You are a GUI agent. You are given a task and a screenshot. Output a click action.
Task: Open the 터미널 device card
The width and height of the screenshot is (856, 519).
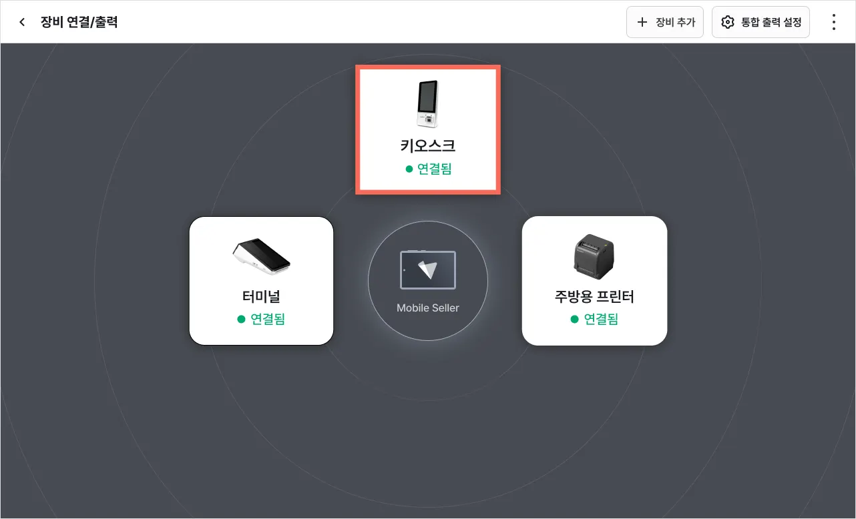coord(261,281)
